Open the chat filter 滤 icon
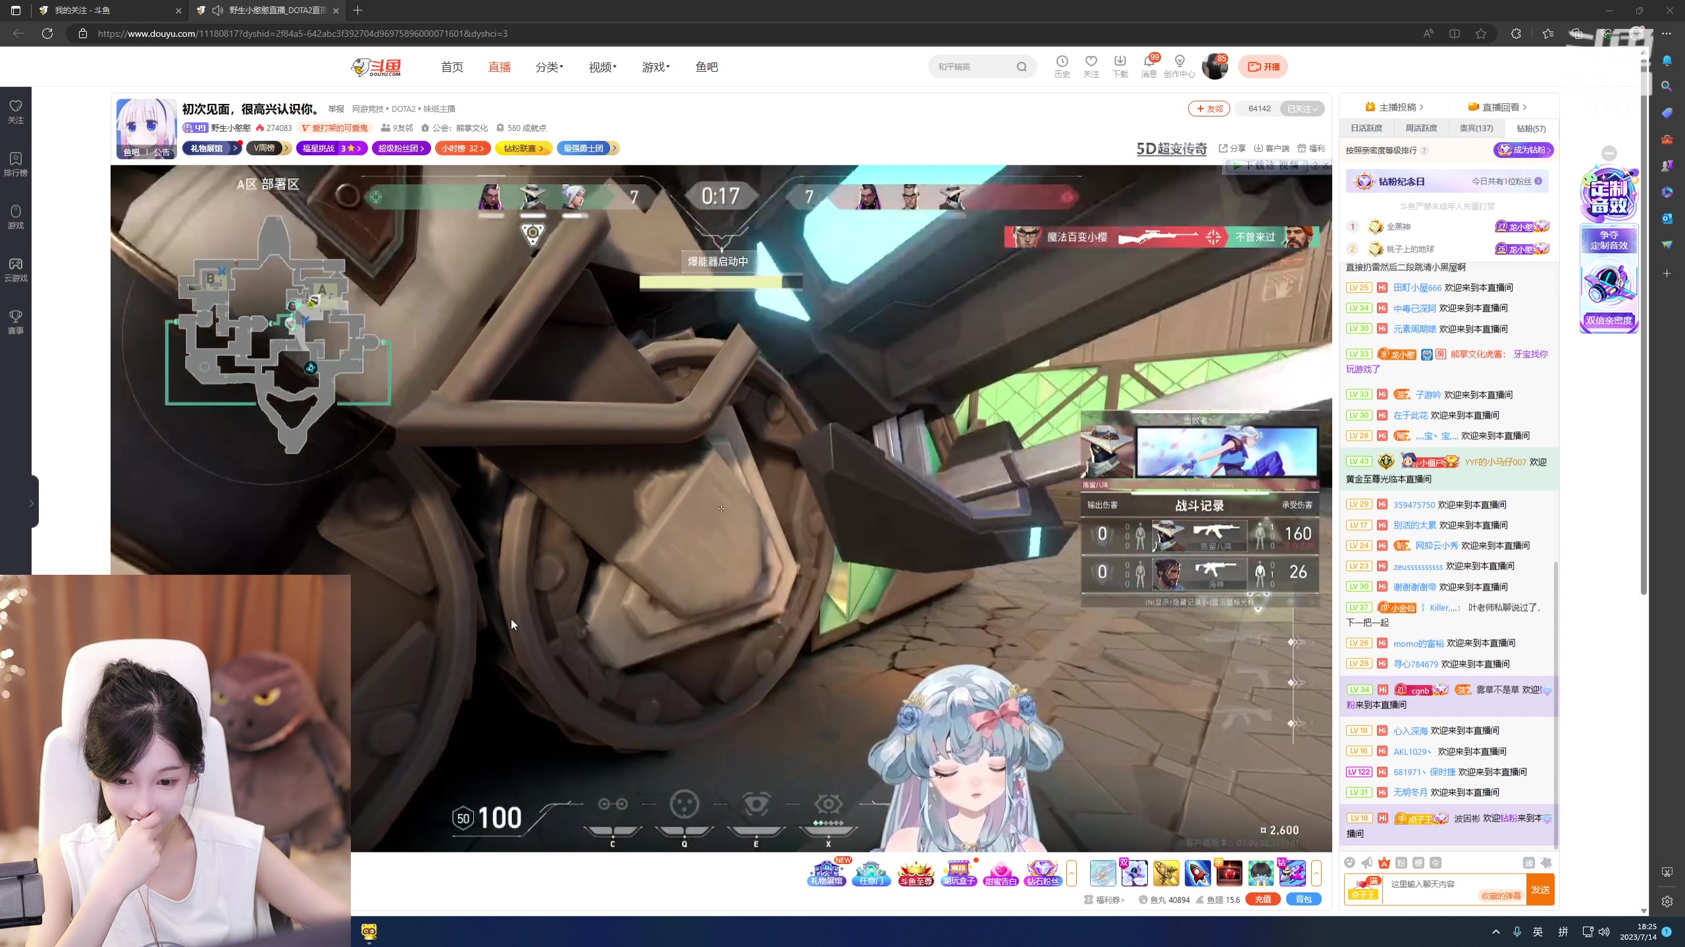Image resolution: width=1685 pixels, height=947 pixels. (x=1530, y=862)
